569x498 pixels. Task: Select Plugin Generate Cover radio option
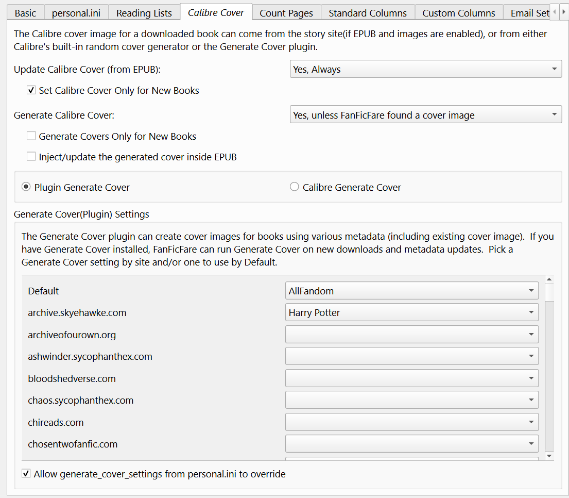click(x=26, y=187)
